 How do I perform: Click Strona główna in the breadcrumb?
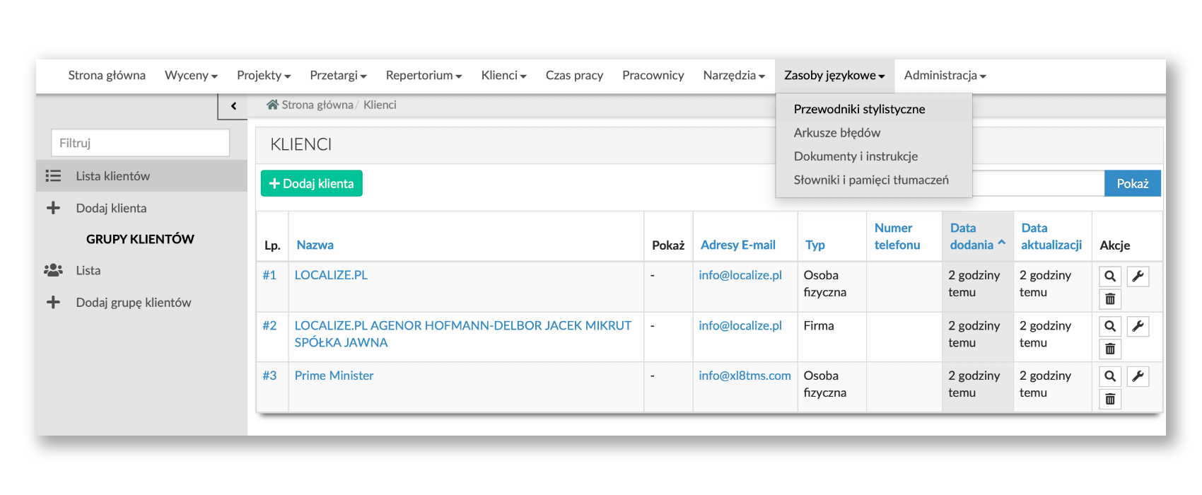(x=317, y=105)
